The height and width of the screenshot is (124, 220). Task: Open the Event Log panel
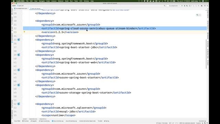click(202, 121)
